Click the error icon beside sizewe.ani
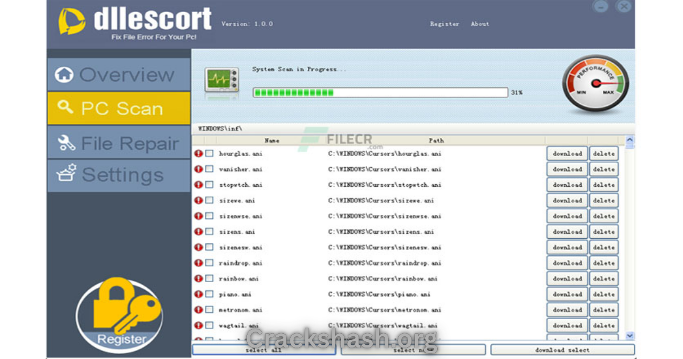 tap(198, 201)
